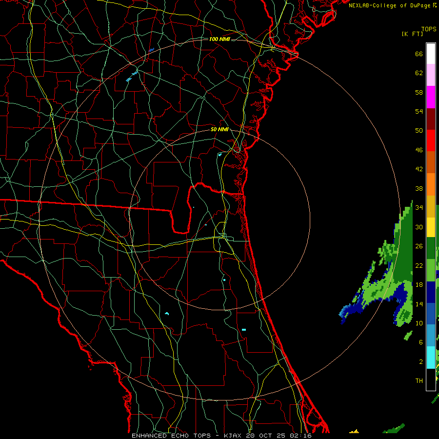Click the bright red legend swatch near 50
This screenshot has height=439, width=439.
[431, 140]
